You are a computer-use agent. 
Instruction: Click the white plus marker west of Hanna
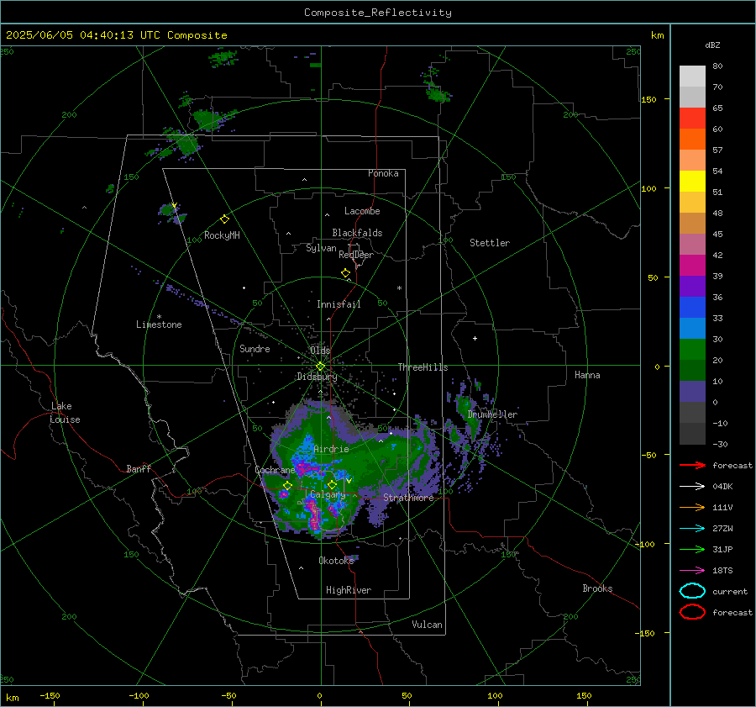(x=475, y=338)
